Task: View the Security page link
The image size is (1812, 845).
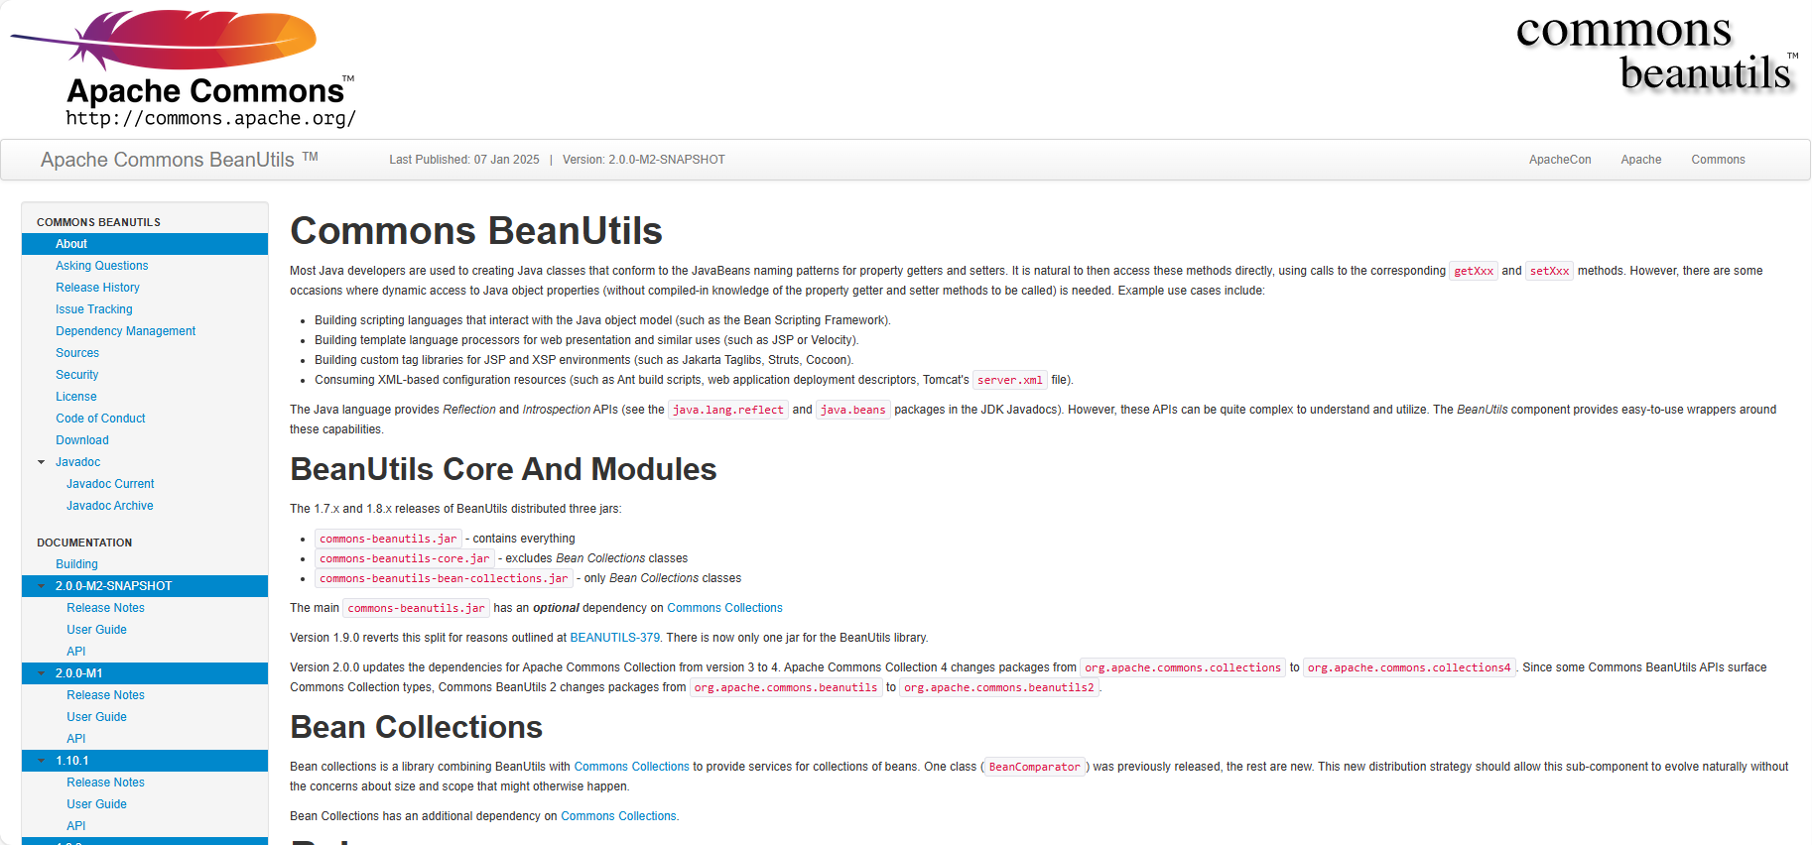Action: 76,375
